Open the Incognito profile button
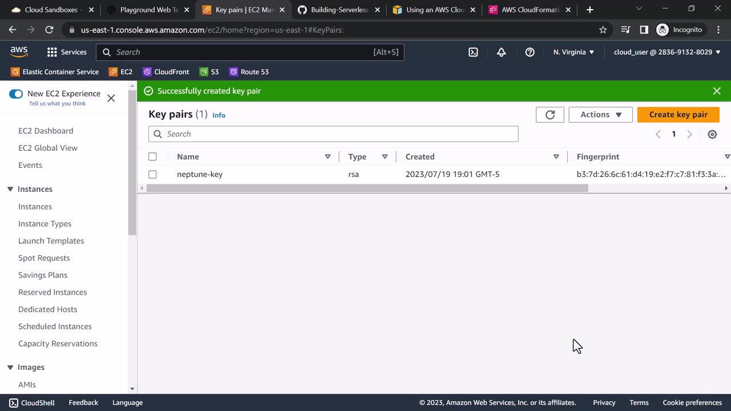Screen dimensions: 731x411 pyautogui.click(x=680, y=30)
